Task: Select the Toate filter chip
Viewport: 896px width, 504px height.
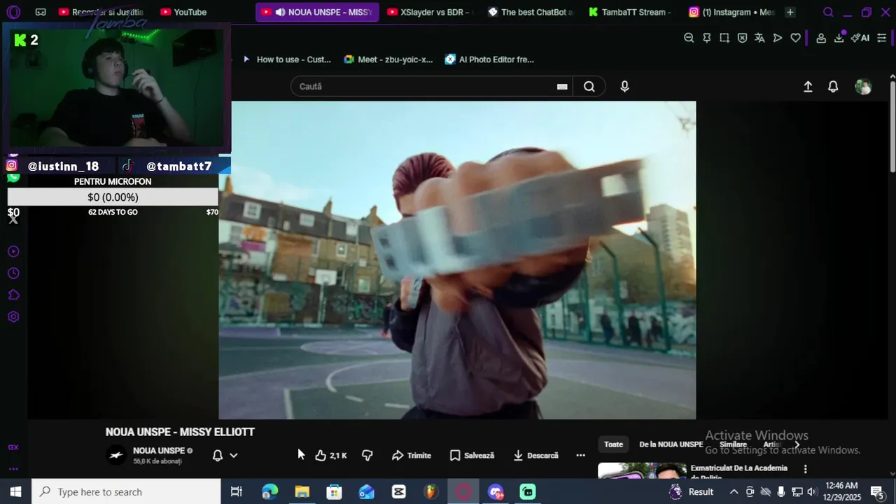Action: click(x=614, y=444)
